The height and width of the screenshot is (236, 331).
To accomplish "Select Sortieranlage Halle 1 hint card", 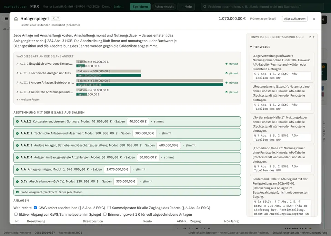I will click(x=282, y=129).
